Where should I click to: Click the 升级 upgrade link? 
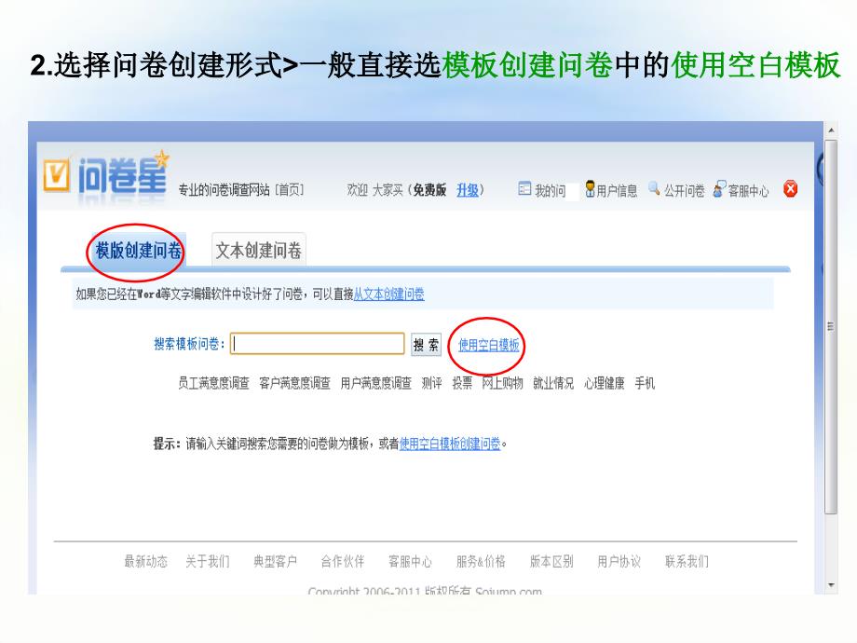pos(468,190)
